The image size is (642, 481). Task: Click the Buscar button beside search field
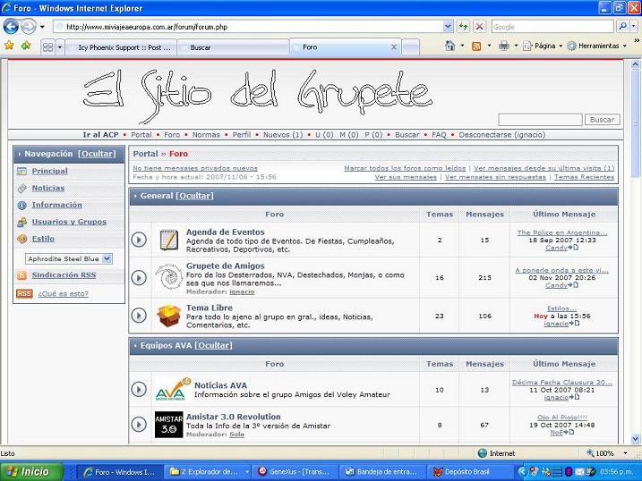pyautogui.click(x=602, y=120)
